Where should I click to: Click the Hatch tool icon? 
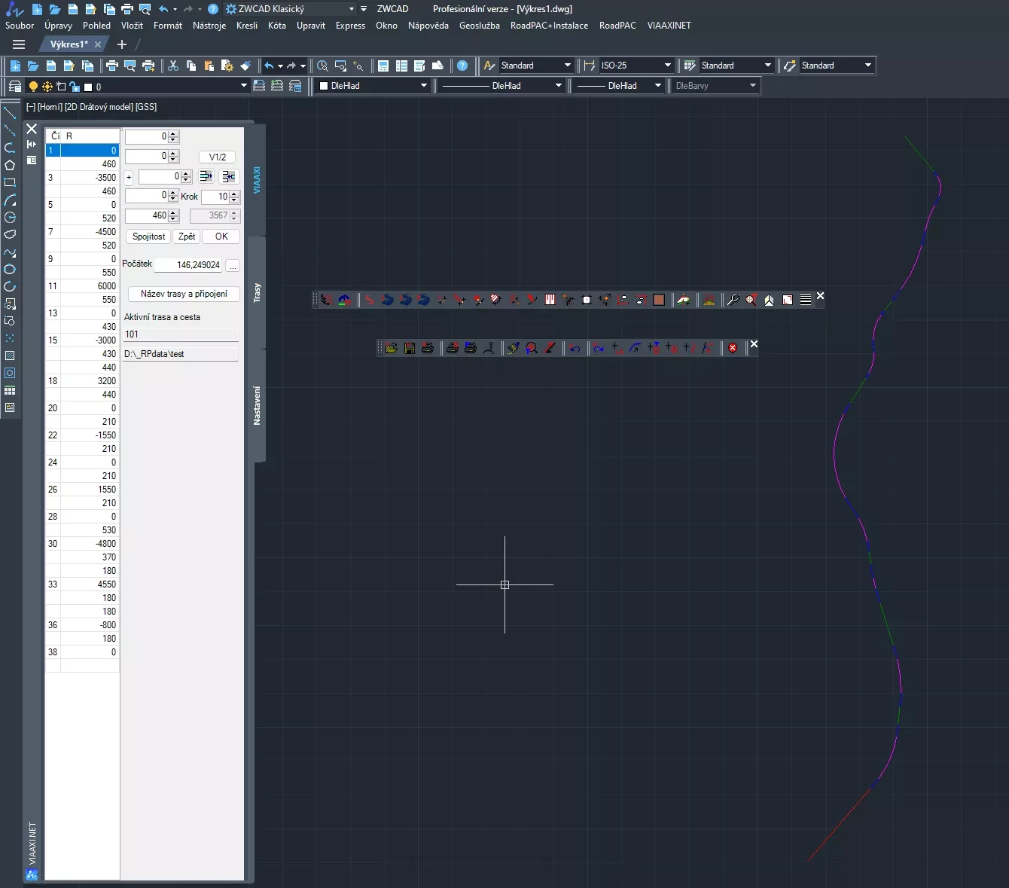[10, 356]
